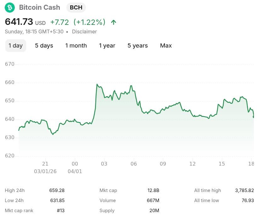
Task: Switch to the 1 month range
Action: pos(76,46)
